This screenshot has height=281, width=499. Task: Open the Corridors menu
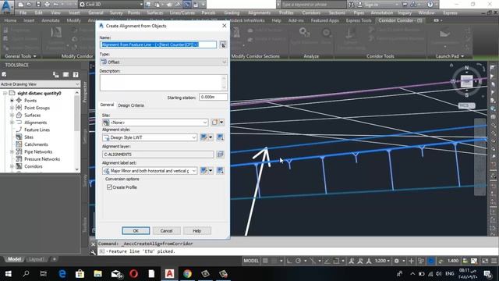click(311, 12)
